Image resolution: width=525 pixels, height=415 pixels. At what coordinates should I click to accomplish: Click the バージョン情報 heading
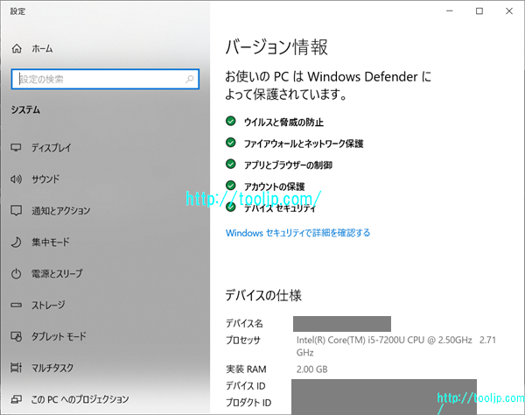point(276,47)
